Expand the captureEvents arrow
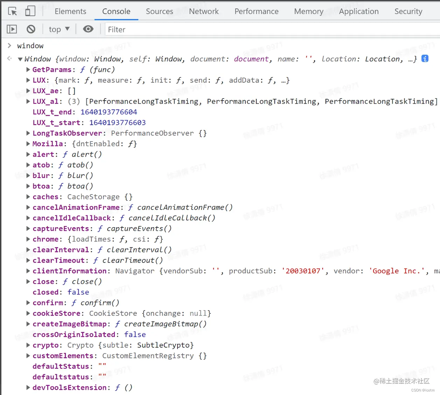 pyautogui.click(x=28, y=229)
